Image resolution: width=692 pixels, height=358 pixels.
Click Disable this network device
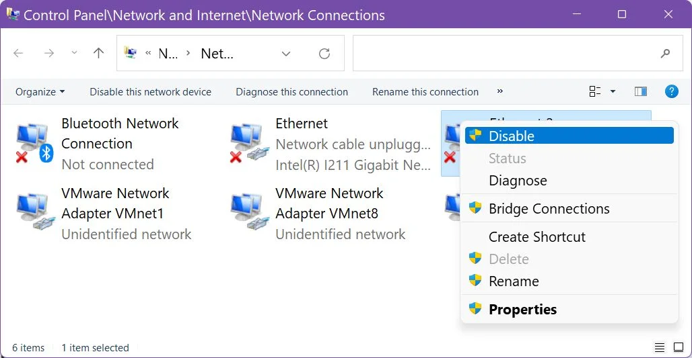click(x=151, y=91)
